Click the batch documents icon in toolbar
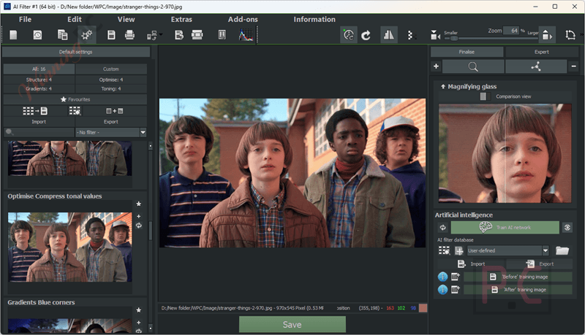This screenshot has height=335, width=585. (62, 35)
